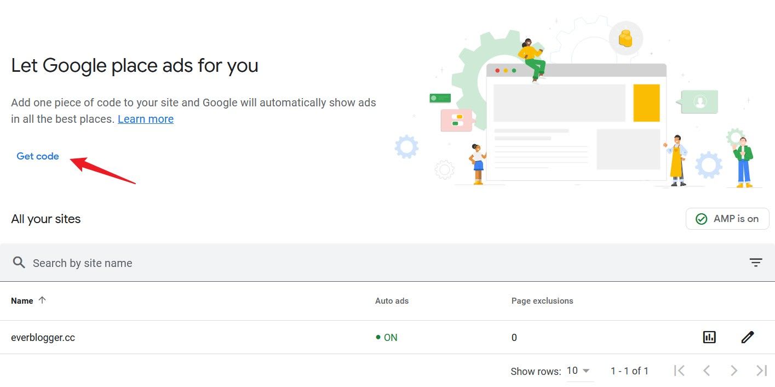
Task: Edit everblogger.cc with pencil icon
Action: pos(748,337)
